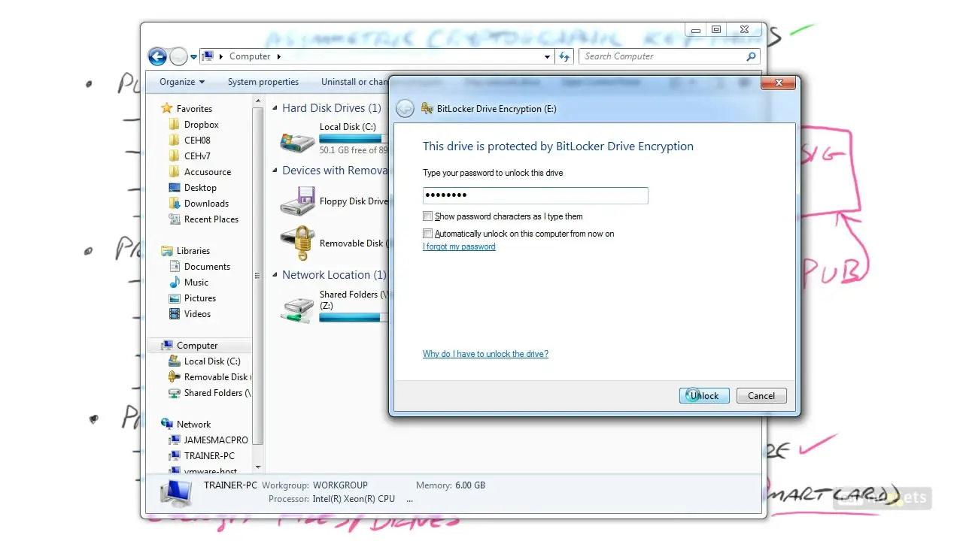Click System properties in toolbar
The width and height of the screenshot is (963, 541).
click(263, 82)
